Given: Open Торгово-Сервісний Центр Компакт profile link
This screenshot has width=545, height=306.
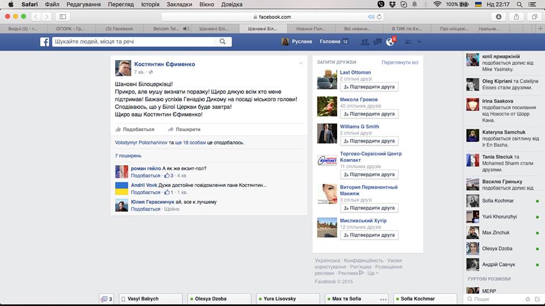Looking at the screenshot, I should (371, 157).
